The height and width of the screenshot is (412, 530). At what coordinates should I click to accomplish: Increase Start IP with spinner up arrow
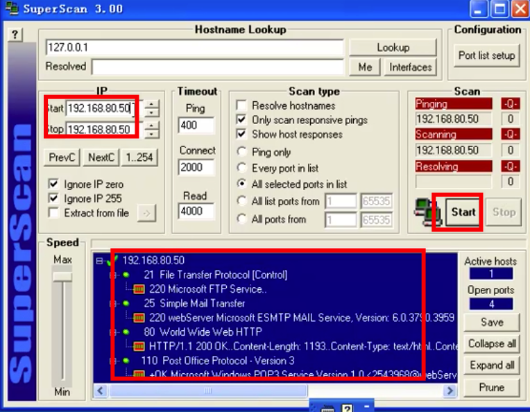[x=151, y=105]
